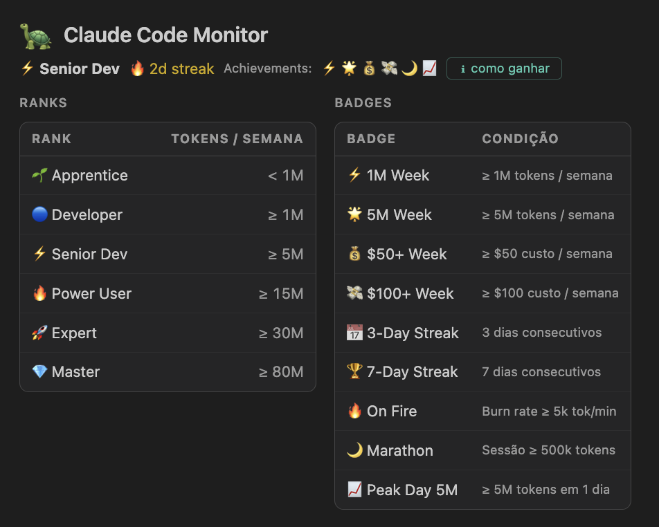Select the 'Apprentice' rank name
This screenshot has height=527, width=659.
coord(90,176)
